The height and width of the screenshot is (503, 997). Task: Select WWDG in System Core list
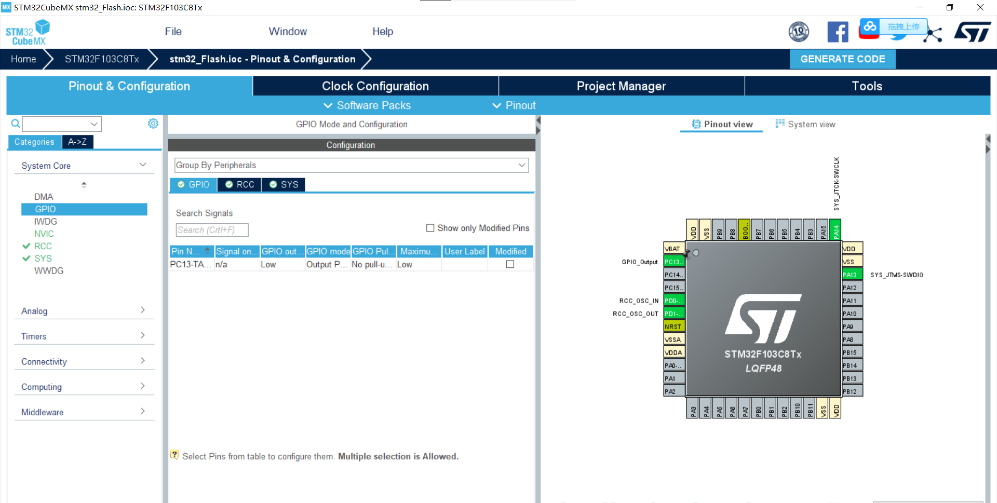[x=49, y=271]
